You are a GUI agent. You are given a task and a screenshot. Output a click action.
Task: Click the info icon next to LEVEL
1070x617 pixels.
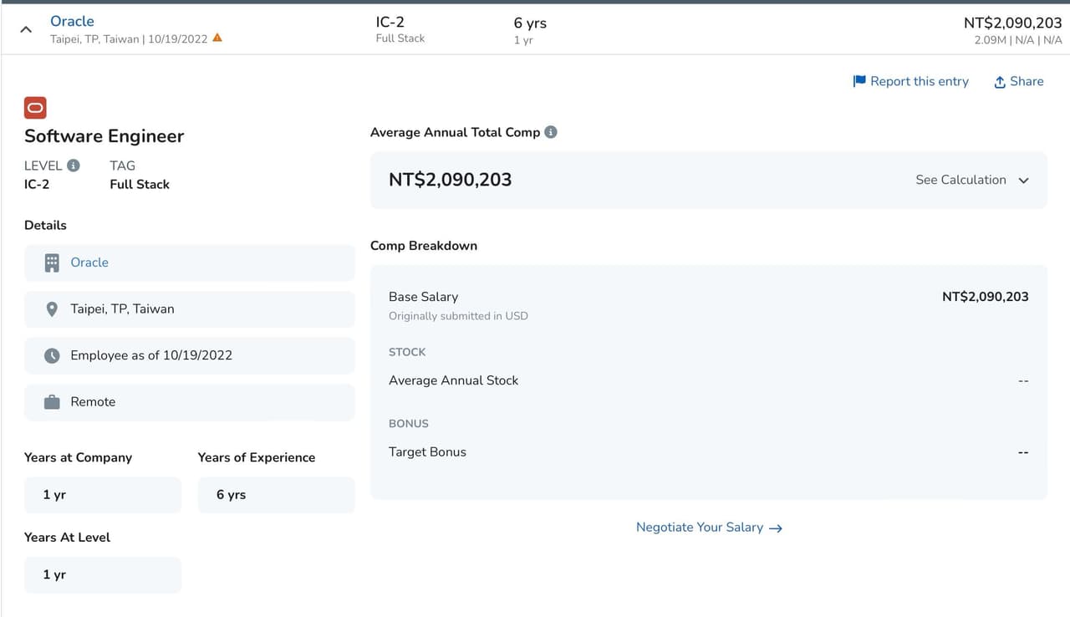[74, 166]
